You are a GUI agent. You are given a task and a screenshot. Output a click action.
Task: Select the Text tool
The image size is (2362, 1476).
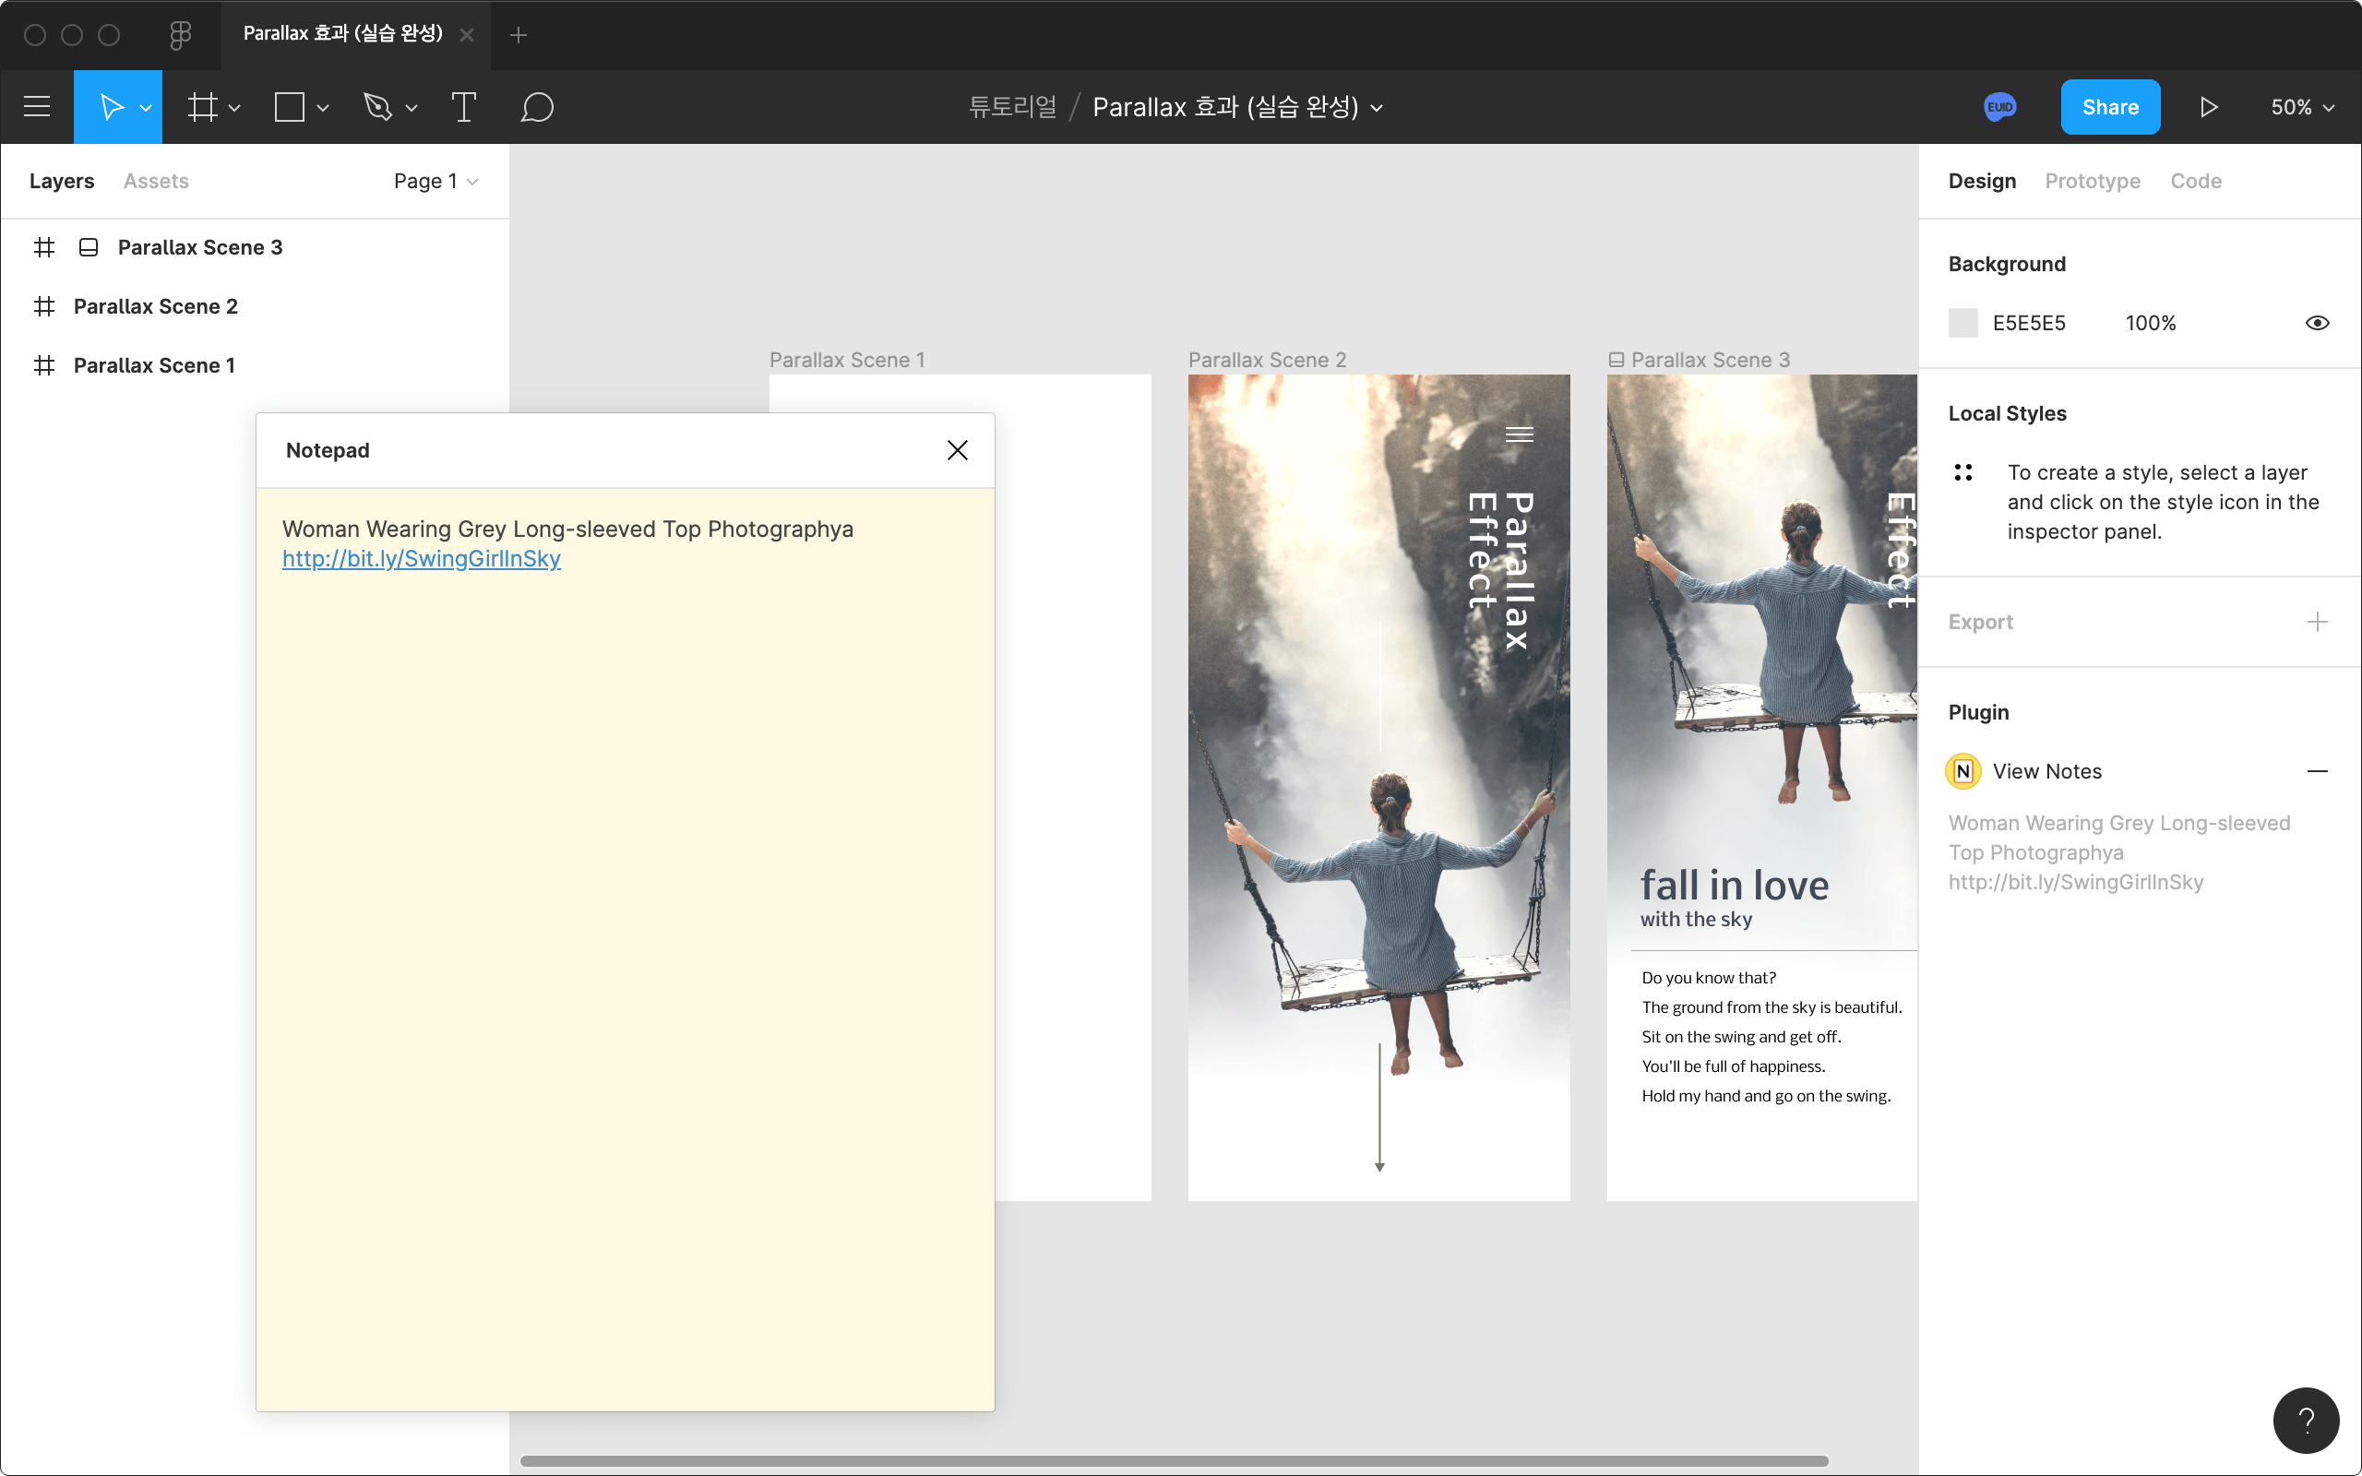click(x=463, y=106)
